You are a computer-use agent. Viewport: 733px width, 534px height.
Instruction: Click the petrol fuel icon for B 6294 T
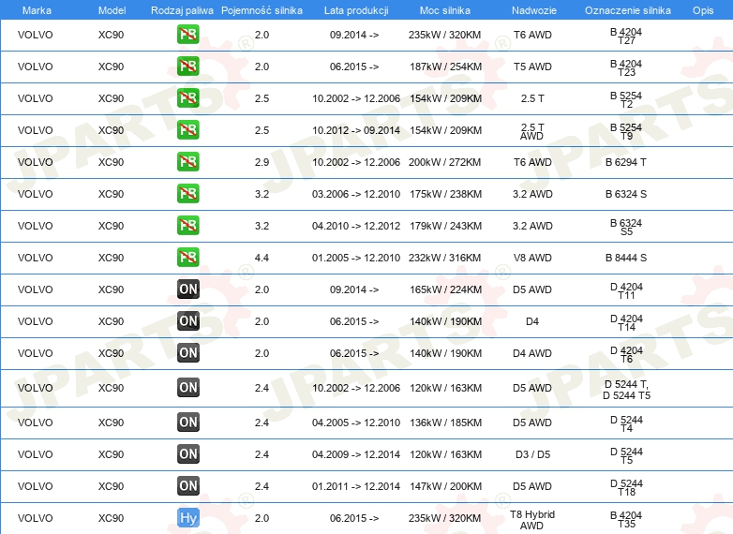click(187, 162)
